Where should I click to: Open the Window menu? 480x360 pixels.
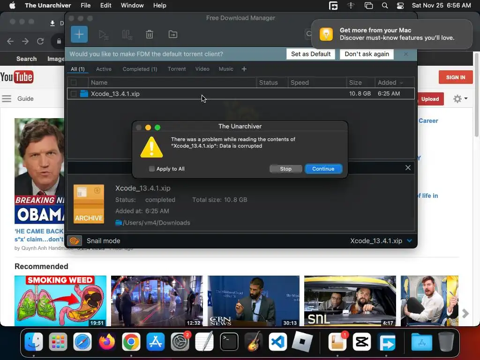point(132,6)
